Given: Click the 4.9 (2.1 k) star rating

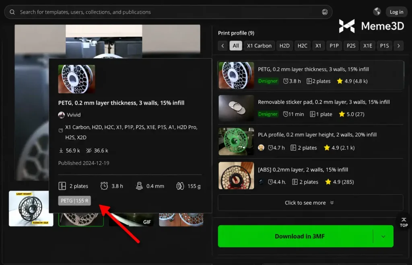Looking at the screenshot, I should click(339, 148).
